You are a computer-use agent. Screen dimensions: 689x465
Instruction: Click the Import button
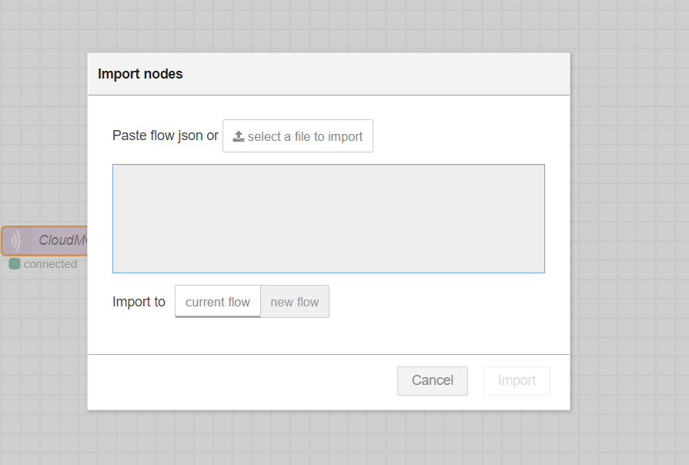point(517,380)
